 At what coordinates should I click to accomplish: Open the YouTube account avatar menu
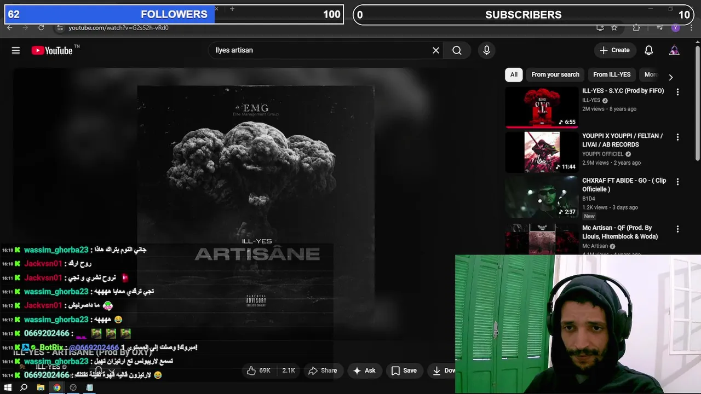[x=674, y=50]
